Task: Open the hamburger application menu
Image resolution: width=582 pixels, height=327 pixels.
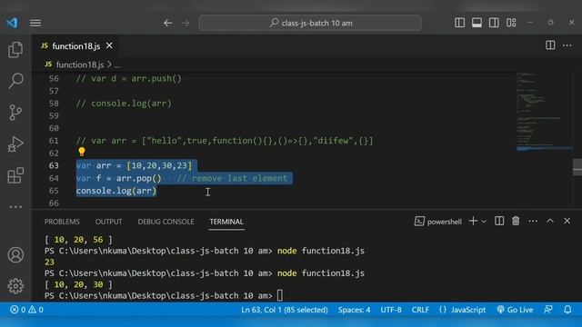Action: (35, 23)
